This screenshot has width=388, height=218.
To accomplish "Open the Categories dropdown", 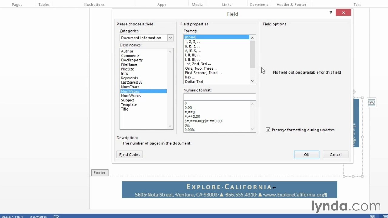I will click(x=170, y=38).
